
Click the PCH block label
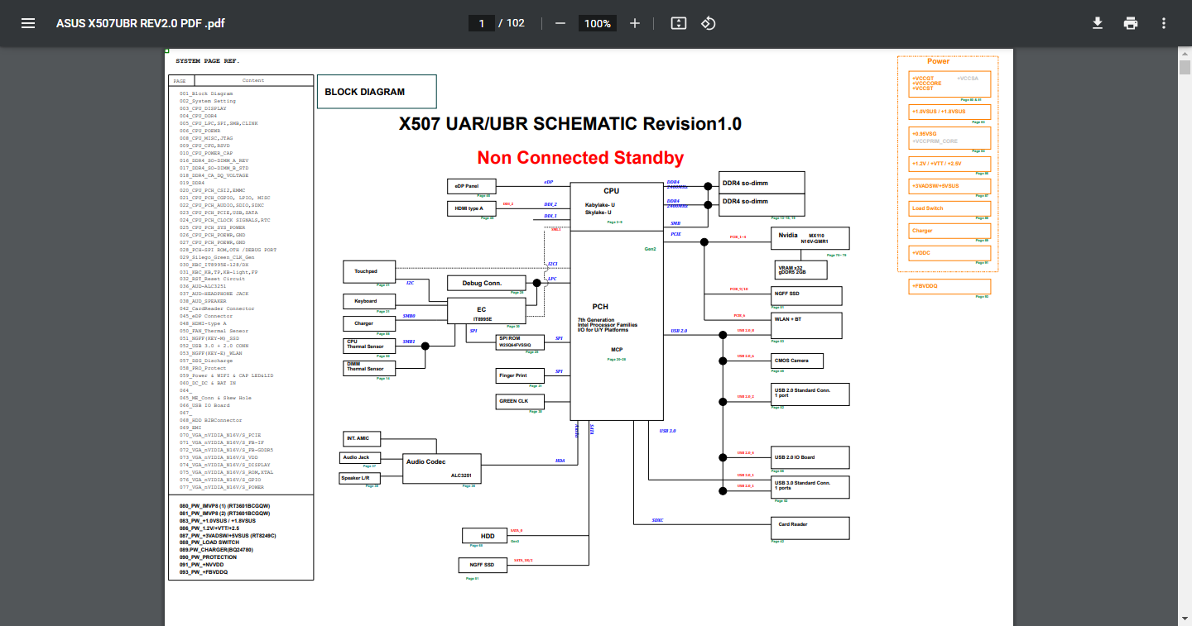pyautogui.click(x=601, y=307)
